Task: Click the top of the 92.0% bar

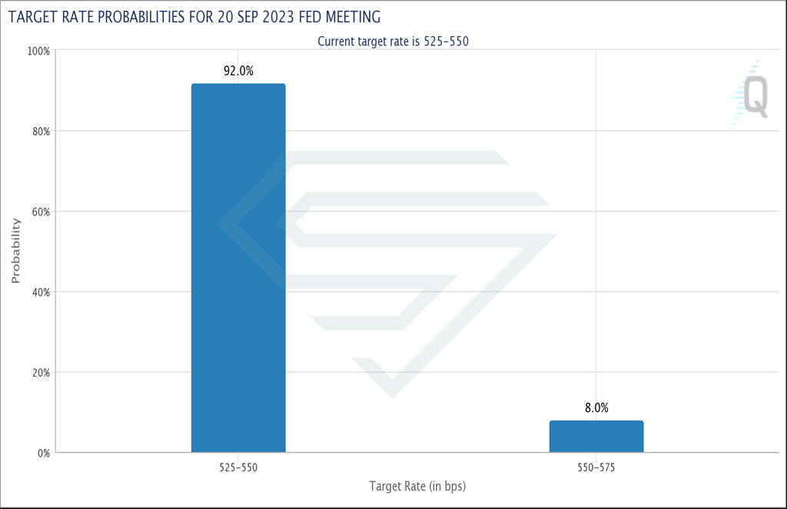Action: pyautogui.click(x=238, y=85)
